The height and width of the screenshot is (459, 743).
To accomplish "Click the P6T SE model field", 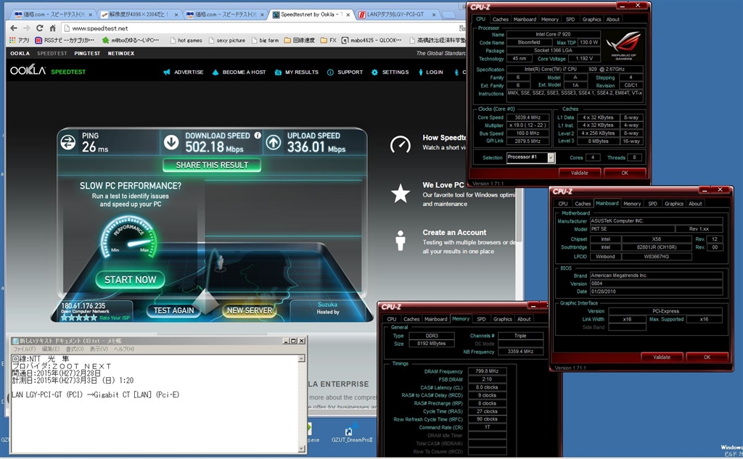I will tap(632, 229).
